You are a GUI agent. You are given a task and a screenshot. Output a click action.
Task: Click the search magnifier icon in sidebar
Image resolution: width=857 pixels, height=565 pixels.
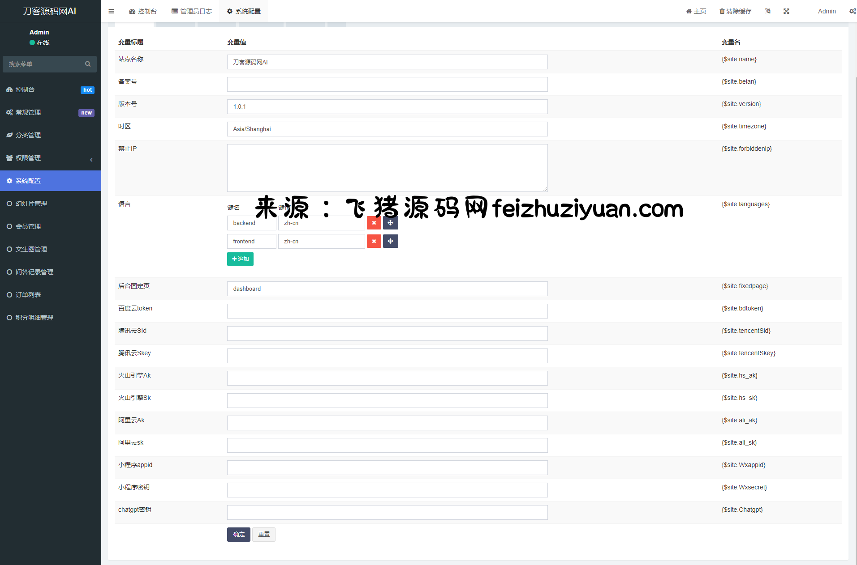[88, 64]
